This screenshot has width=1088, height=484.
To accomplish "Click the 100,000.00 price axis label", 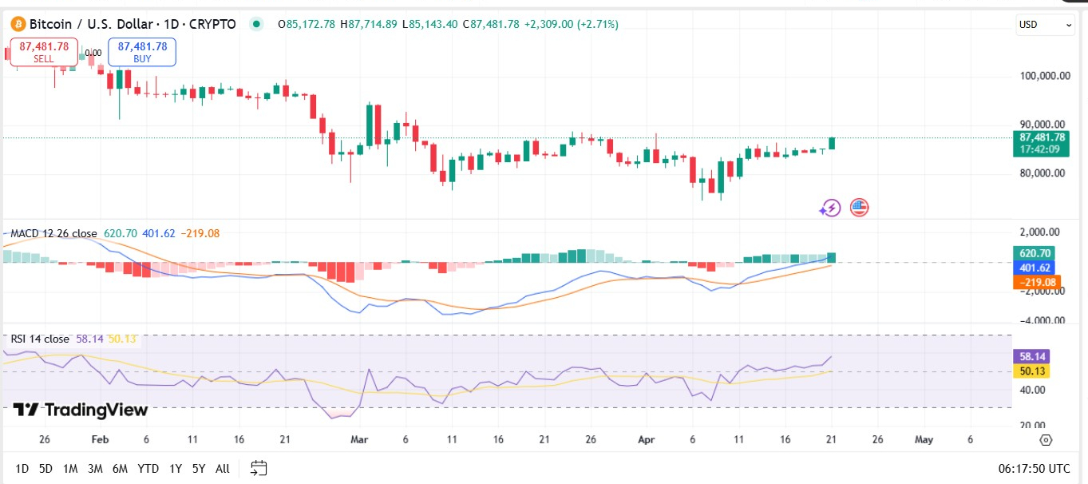I will 1045,76.
